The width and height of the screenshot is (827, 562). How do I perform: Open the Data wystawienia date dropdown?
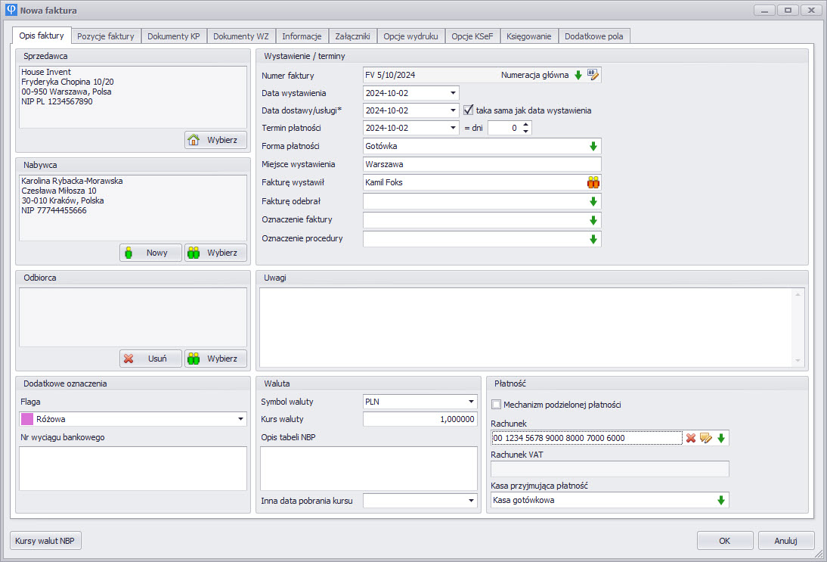(x=453, y=93)
